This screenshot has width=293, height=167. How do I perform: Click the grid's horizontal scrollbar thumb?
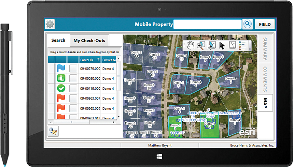[71, 122]
